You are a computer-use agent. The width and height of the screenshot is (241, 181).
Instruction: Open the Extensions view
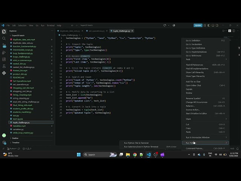[x=4, y=60]
